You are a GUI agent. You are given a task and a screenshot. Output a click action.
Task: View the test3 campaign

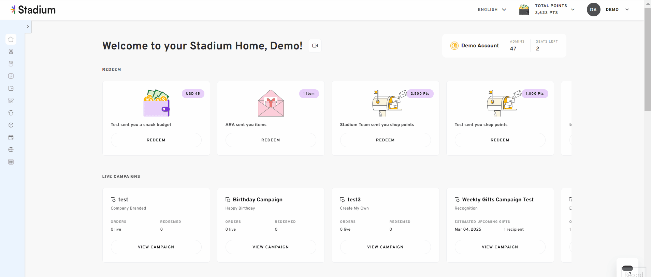(385, 247)
